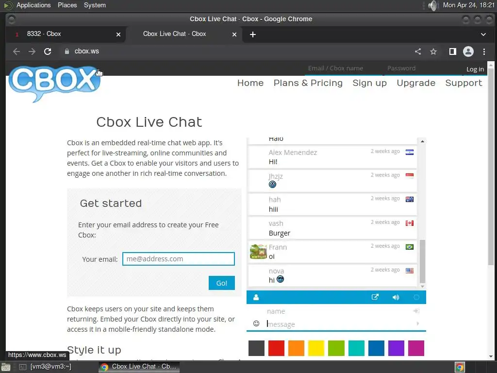This screenshot has width=497, height=373.
Task: Pick red color swatch
Action: tap(276, 348)
